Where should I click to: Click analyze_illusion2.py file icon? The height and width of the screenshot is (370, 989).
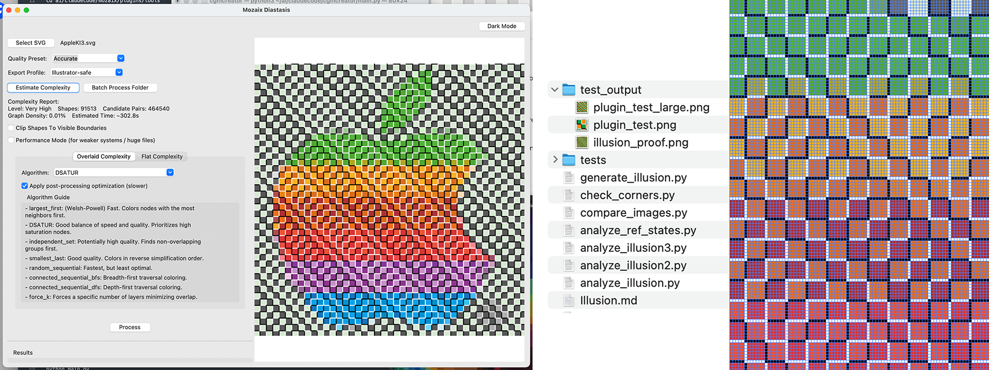click(569, 265)
